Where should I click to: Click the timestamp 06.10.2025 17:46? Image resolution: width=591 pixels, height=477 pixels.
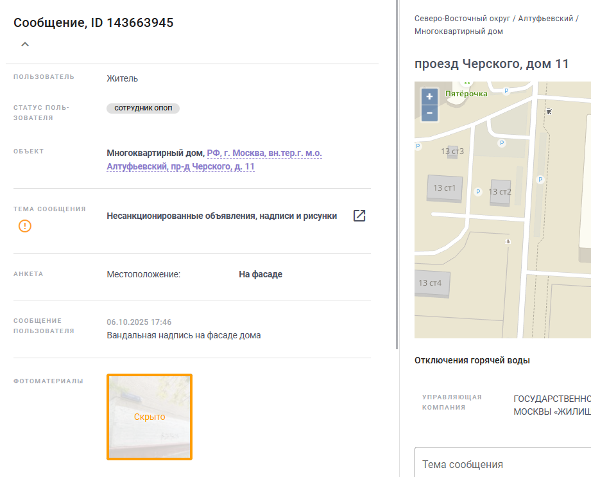[x=139, y=322]
